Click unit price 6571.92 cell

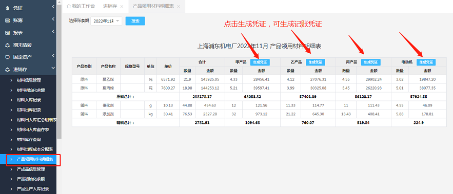(168, 79)
